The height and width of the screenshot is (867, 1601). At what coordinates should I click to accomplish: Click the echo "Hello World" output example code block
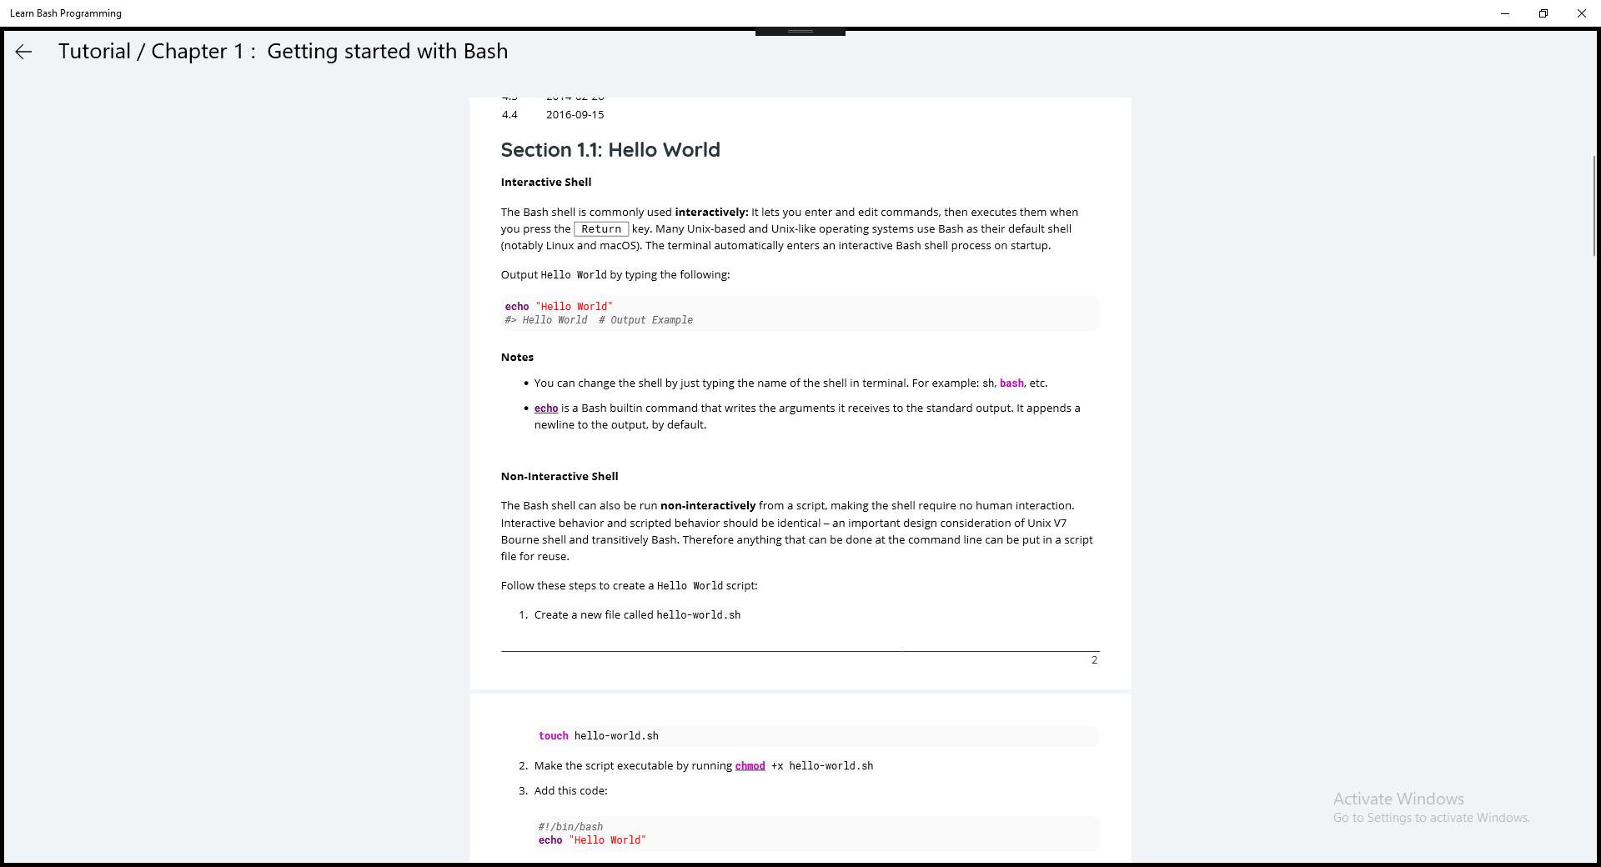[x=800, y=313]
